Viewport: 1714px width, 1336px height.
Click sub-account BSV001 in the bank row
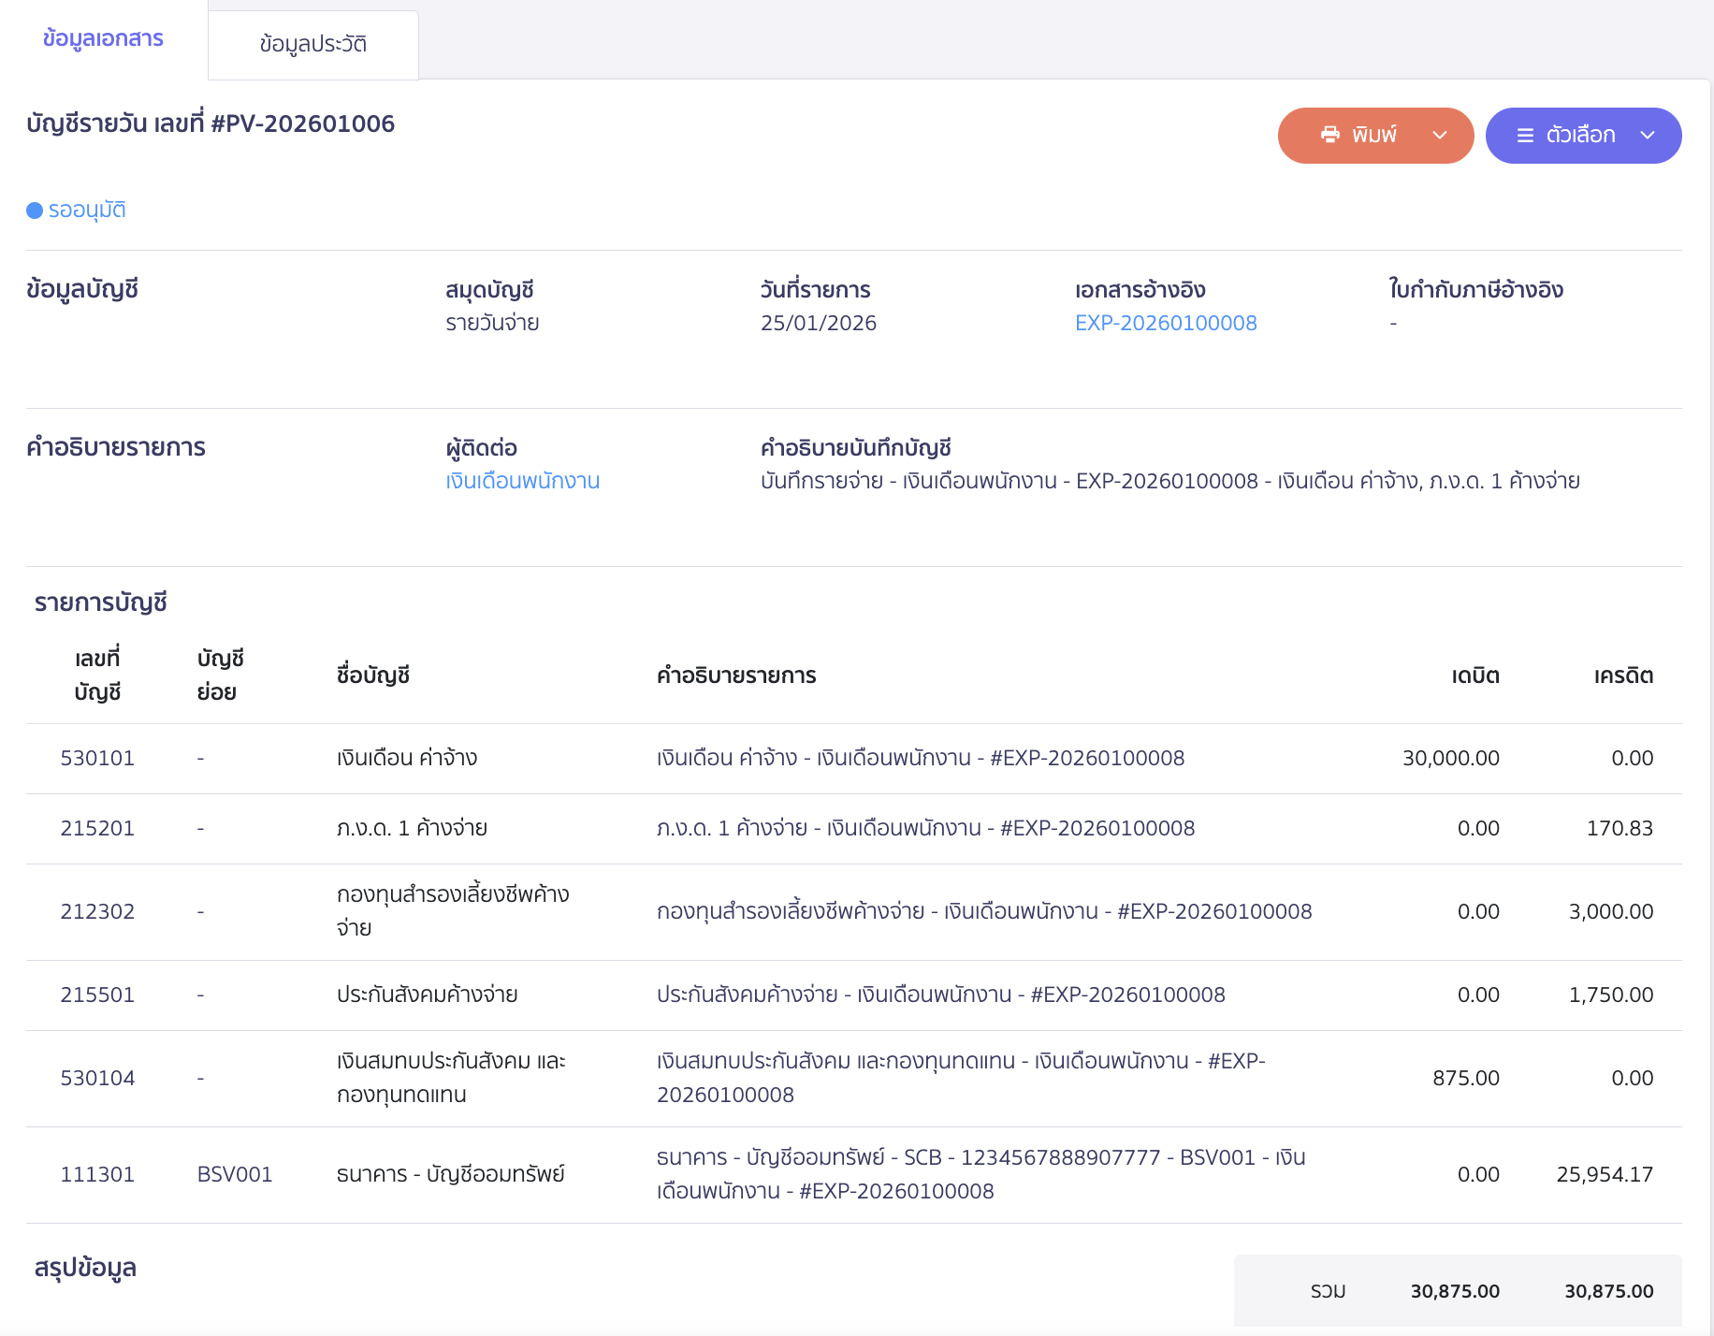click(x=234, y=1174)
